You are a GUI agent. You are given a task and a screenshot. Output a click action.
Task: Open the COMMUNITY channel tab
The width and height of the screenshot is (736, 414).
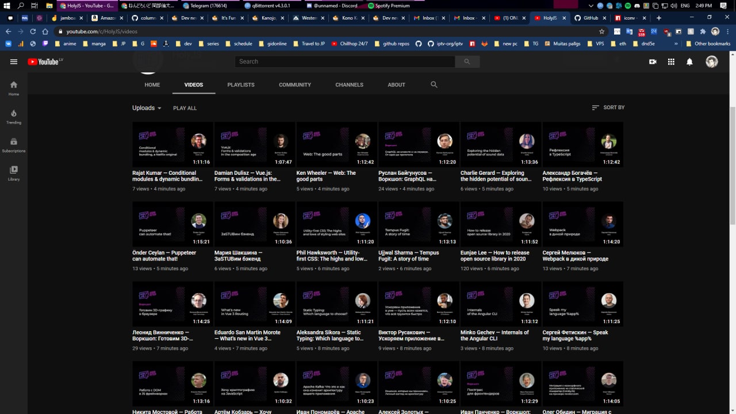pyautogui.click(x=295, y=85)
